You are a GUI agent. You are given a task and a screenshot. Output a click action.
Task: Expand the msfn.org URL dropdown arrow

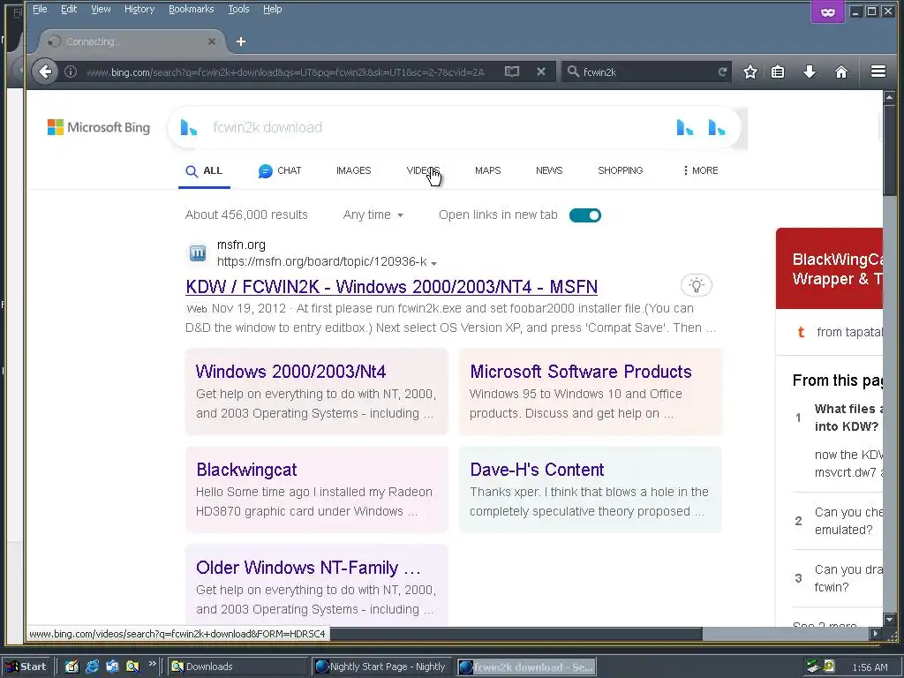433,263
